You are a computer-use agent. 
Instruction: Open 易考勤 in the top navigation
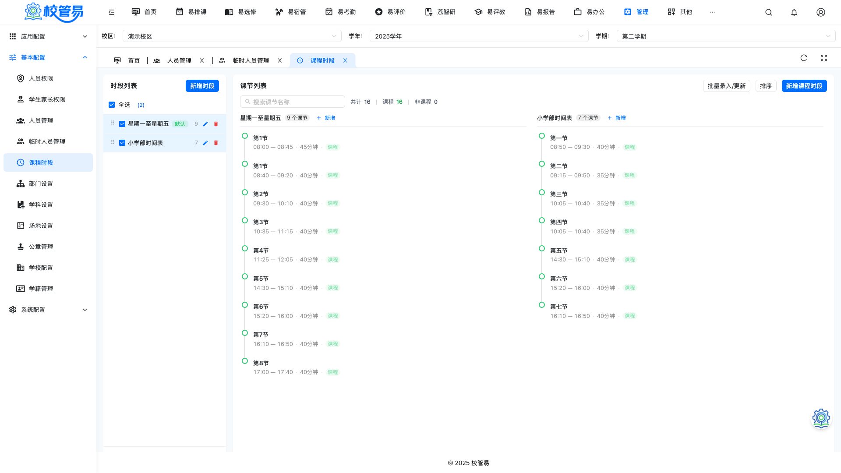[340, 12]
